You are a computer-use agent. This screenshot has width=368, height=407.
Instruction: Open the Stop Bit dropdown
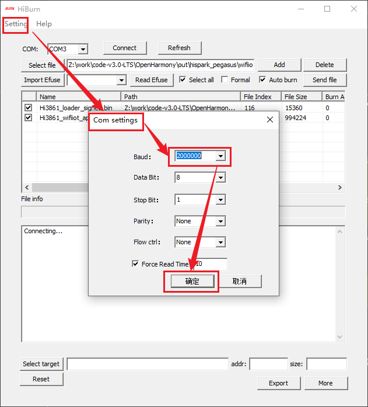[x=221, y=200]
